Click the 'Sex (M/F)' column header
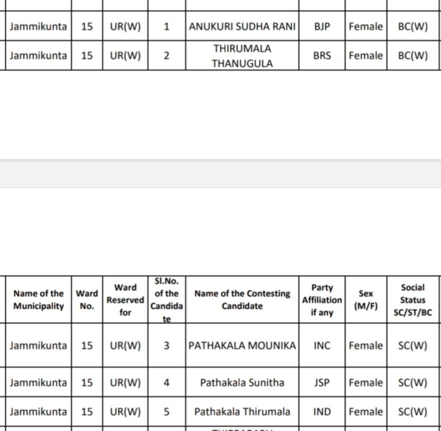Screen dimensions: 441x431 (x=366, y=300)
